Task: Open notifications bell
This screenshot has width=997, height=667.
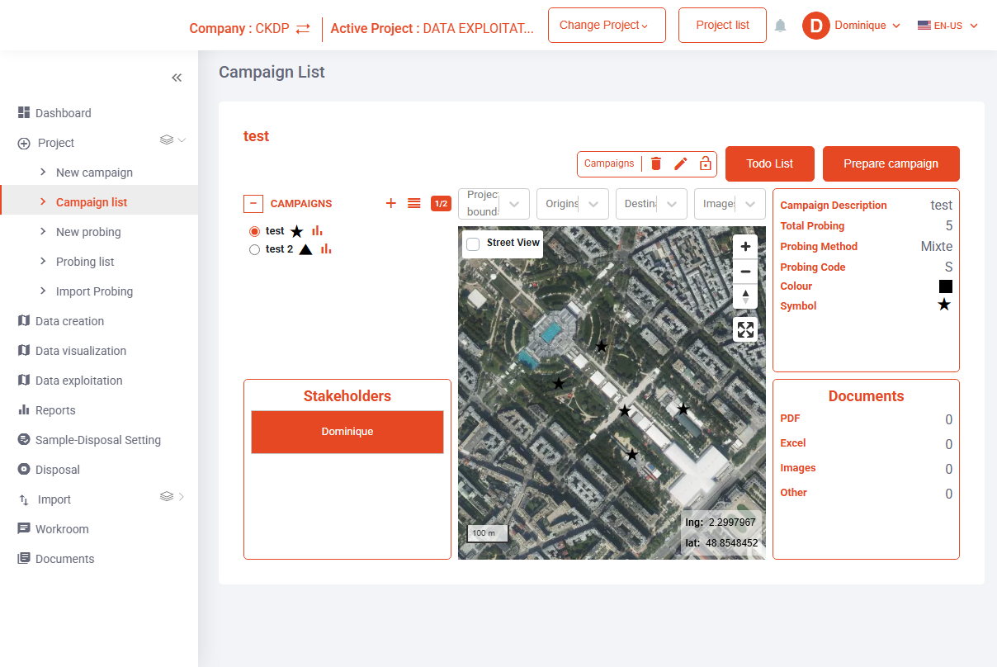Action: point(780,26)
